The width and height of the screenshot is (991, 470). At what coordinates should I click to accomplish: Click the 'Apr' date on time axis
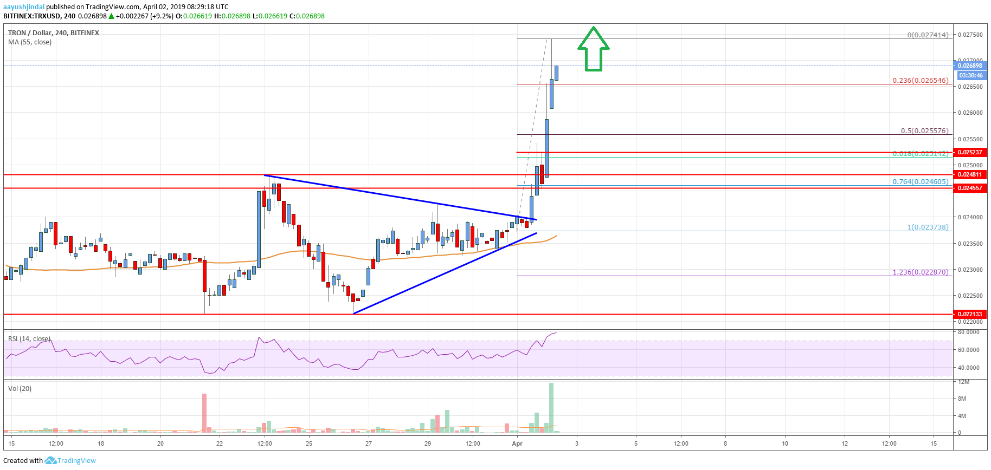pos(517,443)
